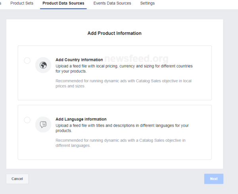Screen dimensions: 238x194
Task: Click the different languages recommendation note
Action: point(120,143)
